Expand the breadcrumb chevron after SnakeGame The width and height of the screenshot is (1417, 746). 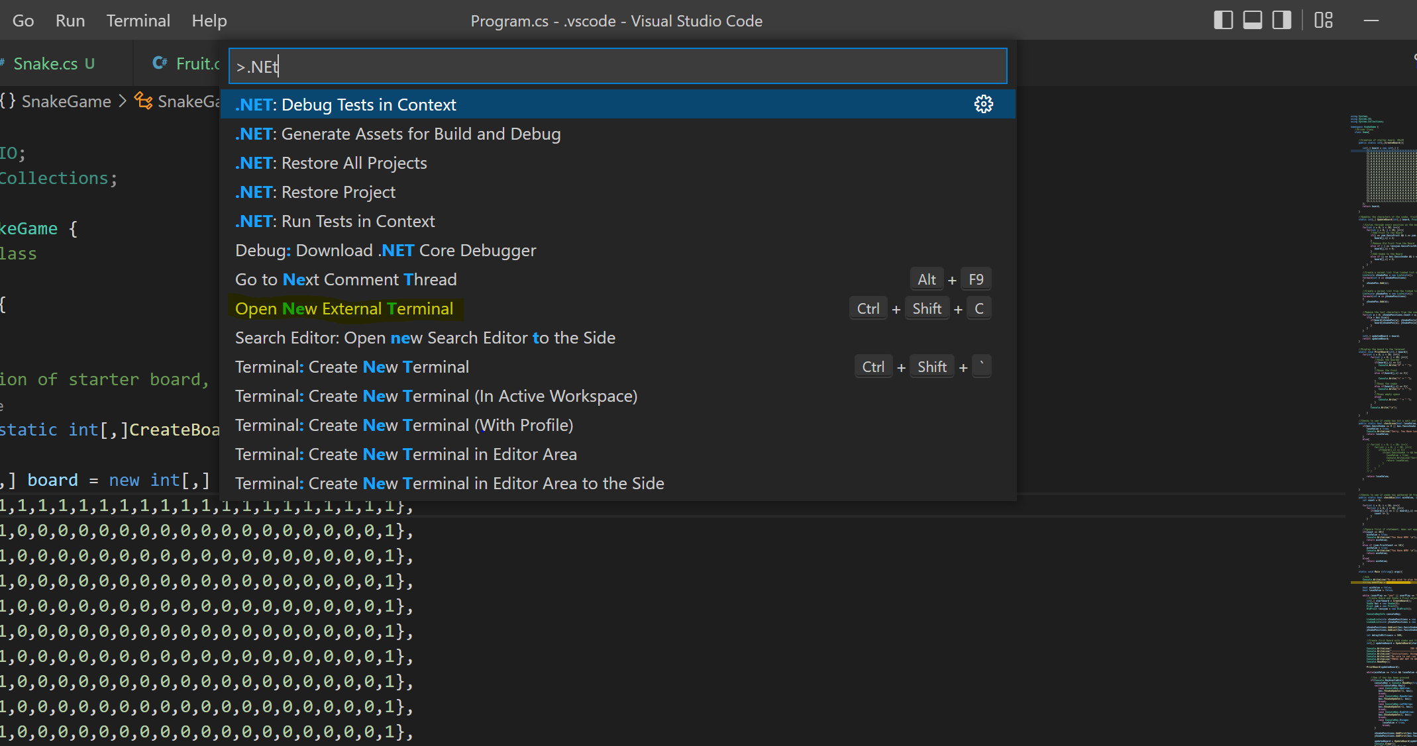pyautogui.click(x=123, y=101)
